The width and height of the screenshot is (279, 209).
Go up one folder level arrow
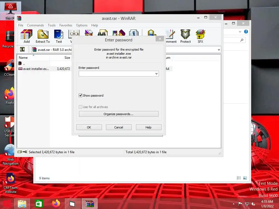tap(22, 49)
